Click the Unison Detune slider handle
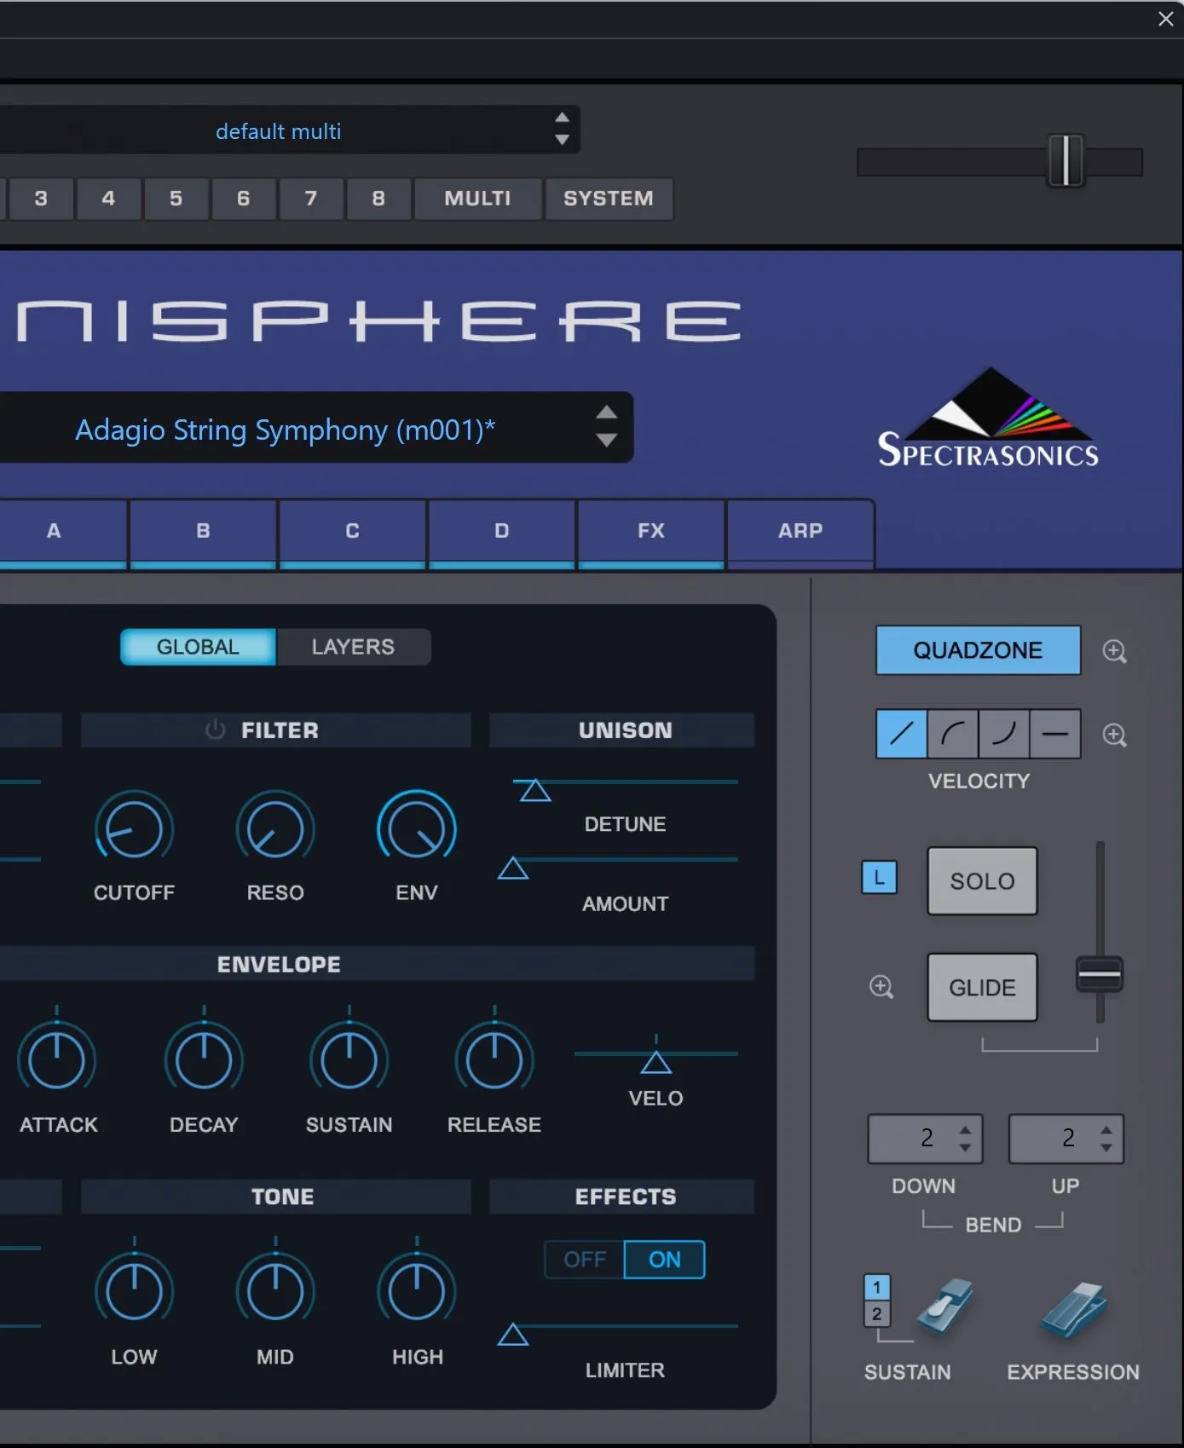Image resolution: width=1184 pixels, height=1448 pixels. click(x=535, y=791)
